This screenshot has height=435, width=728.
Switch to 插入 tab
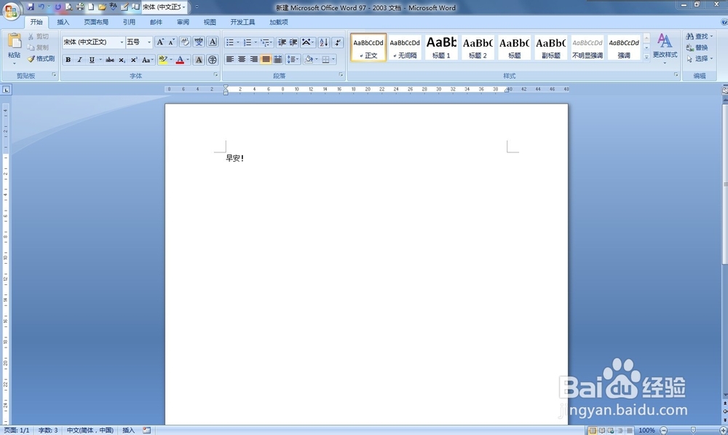coord(63,22)
